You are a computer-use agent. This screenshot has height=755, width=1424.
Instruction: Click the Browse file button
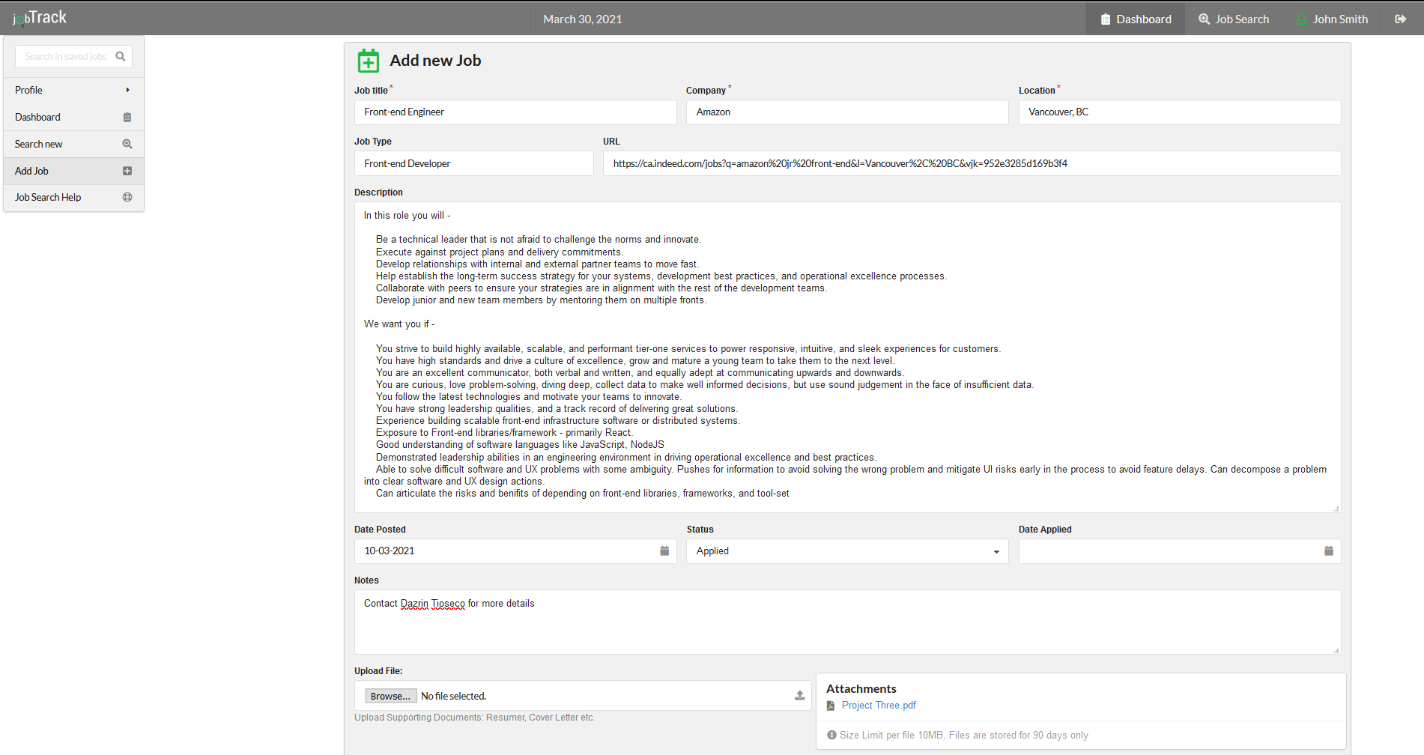tap(391, 696)
